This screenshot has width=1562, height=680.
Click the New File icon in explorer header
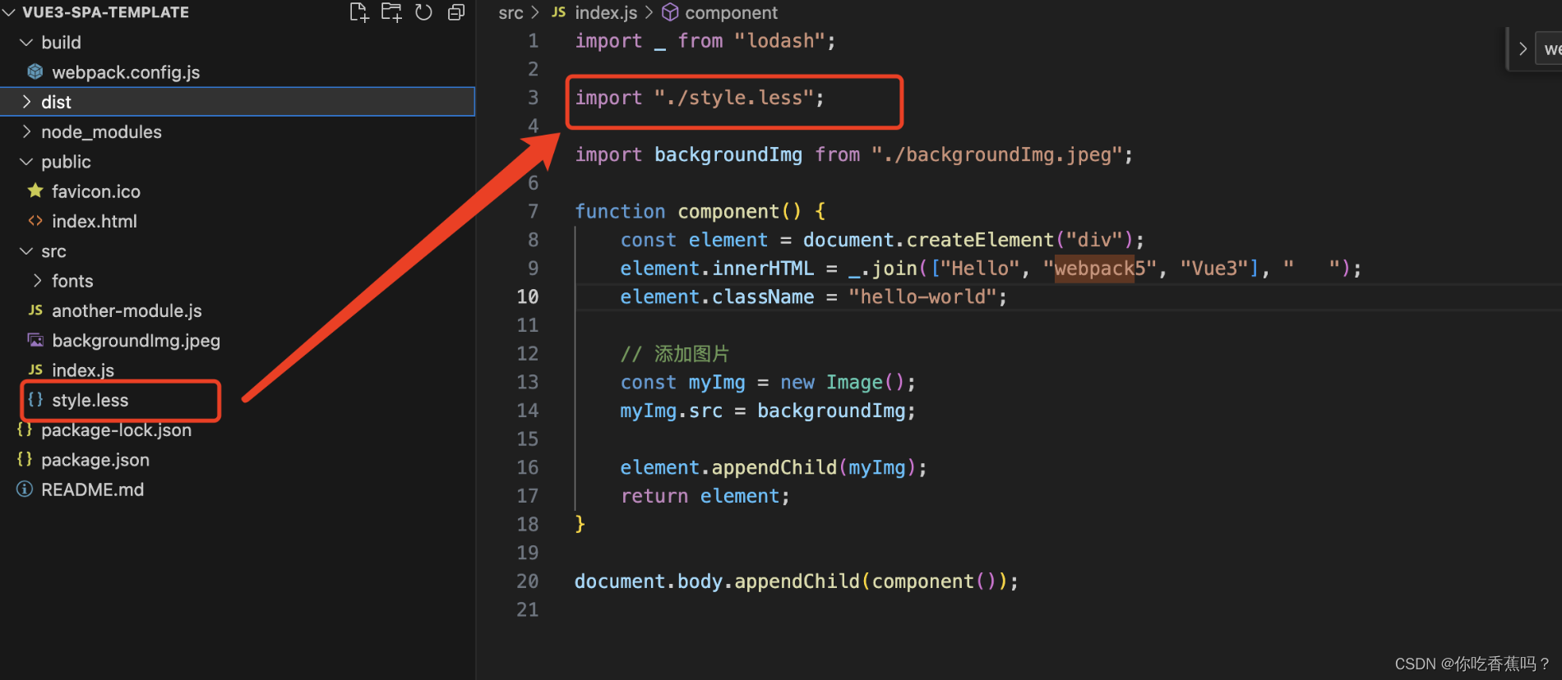pos(358,12)
